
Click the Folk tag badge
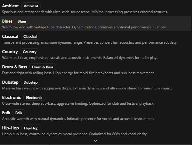19,113
